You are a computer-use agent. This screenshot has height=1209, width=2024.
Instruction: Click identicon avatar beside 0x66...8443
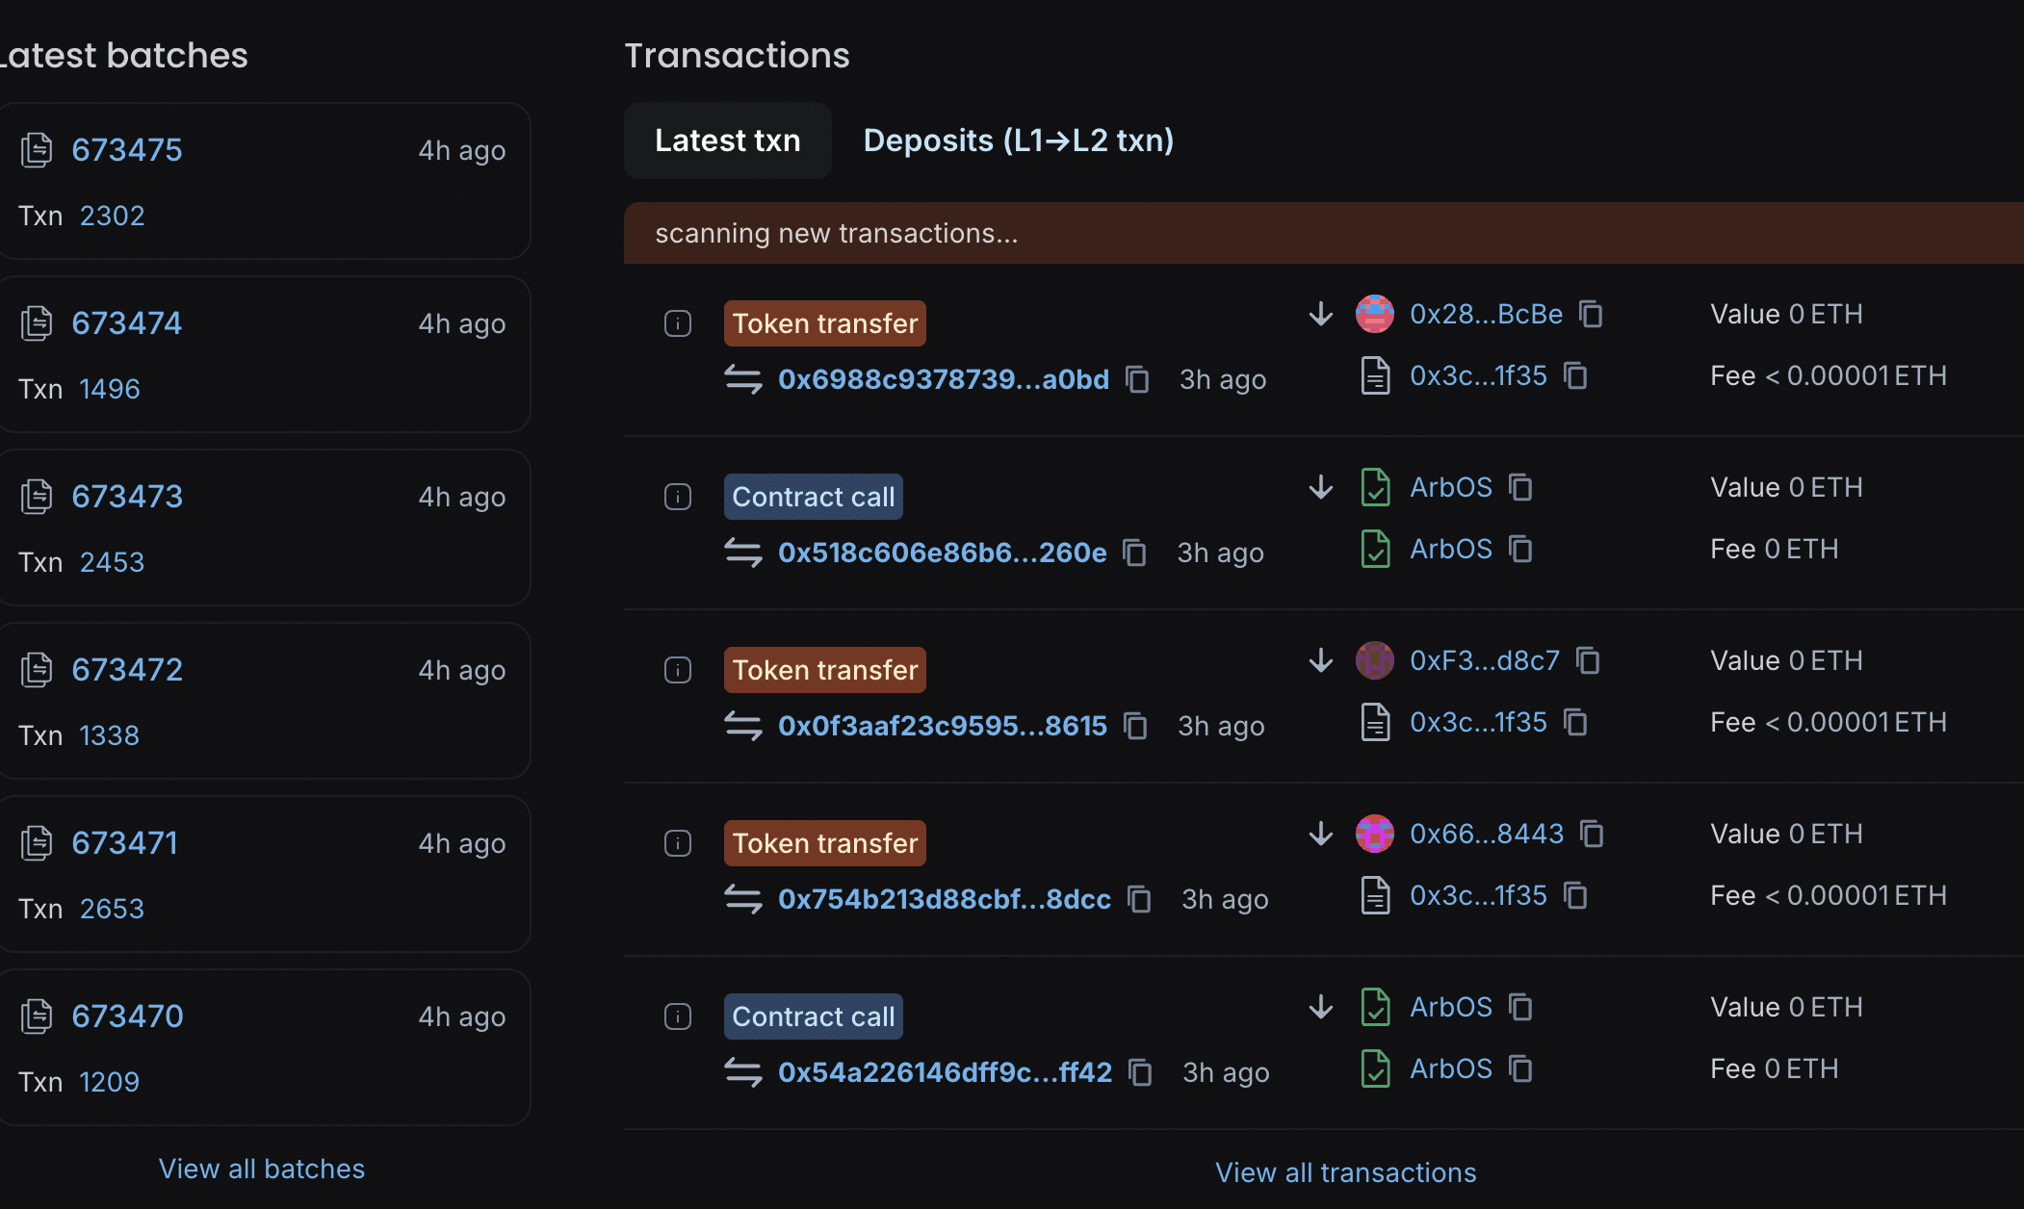coord(1375,834)
